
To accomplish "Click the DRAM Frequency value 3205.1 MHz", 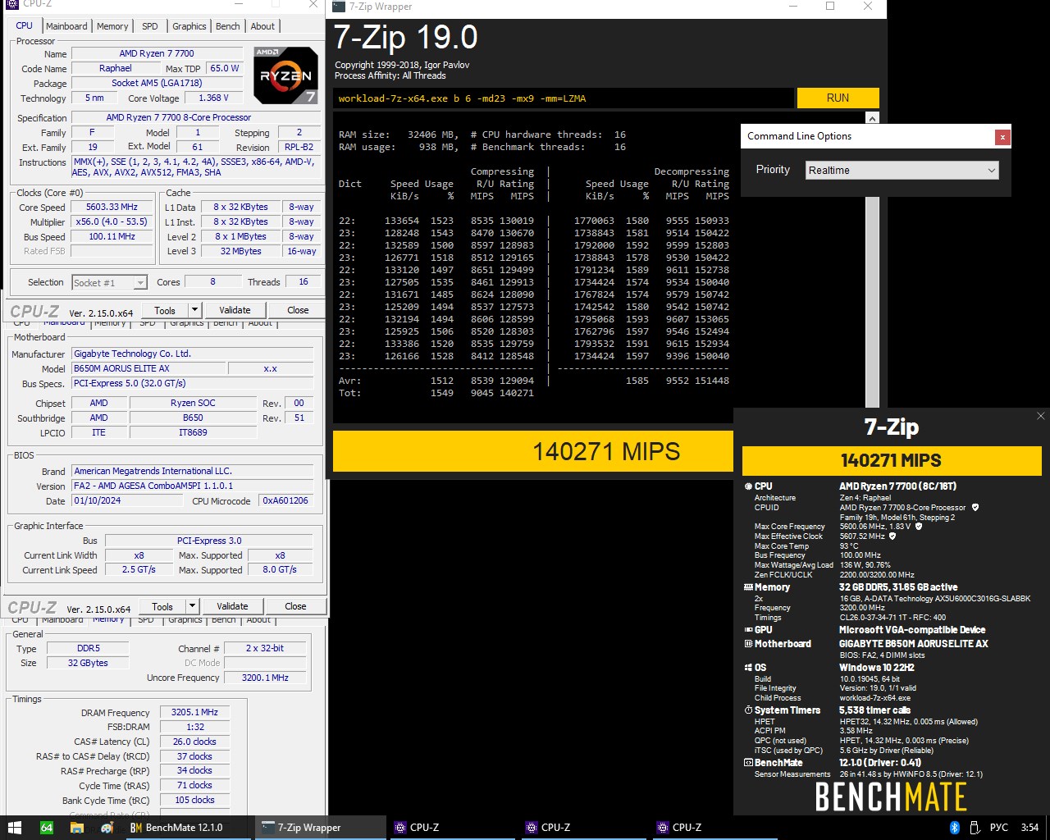I will [x=194, y=712].
